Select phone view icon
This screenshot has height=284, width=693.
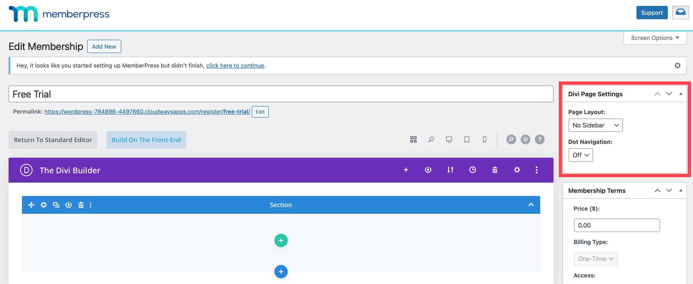point(484,139)
